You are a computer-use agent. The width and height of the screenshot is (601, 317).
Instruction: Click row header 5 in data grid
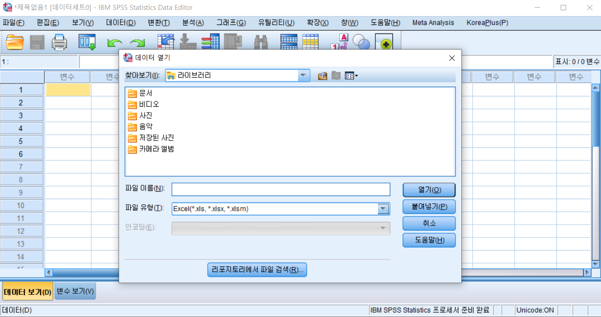(22, 141)
